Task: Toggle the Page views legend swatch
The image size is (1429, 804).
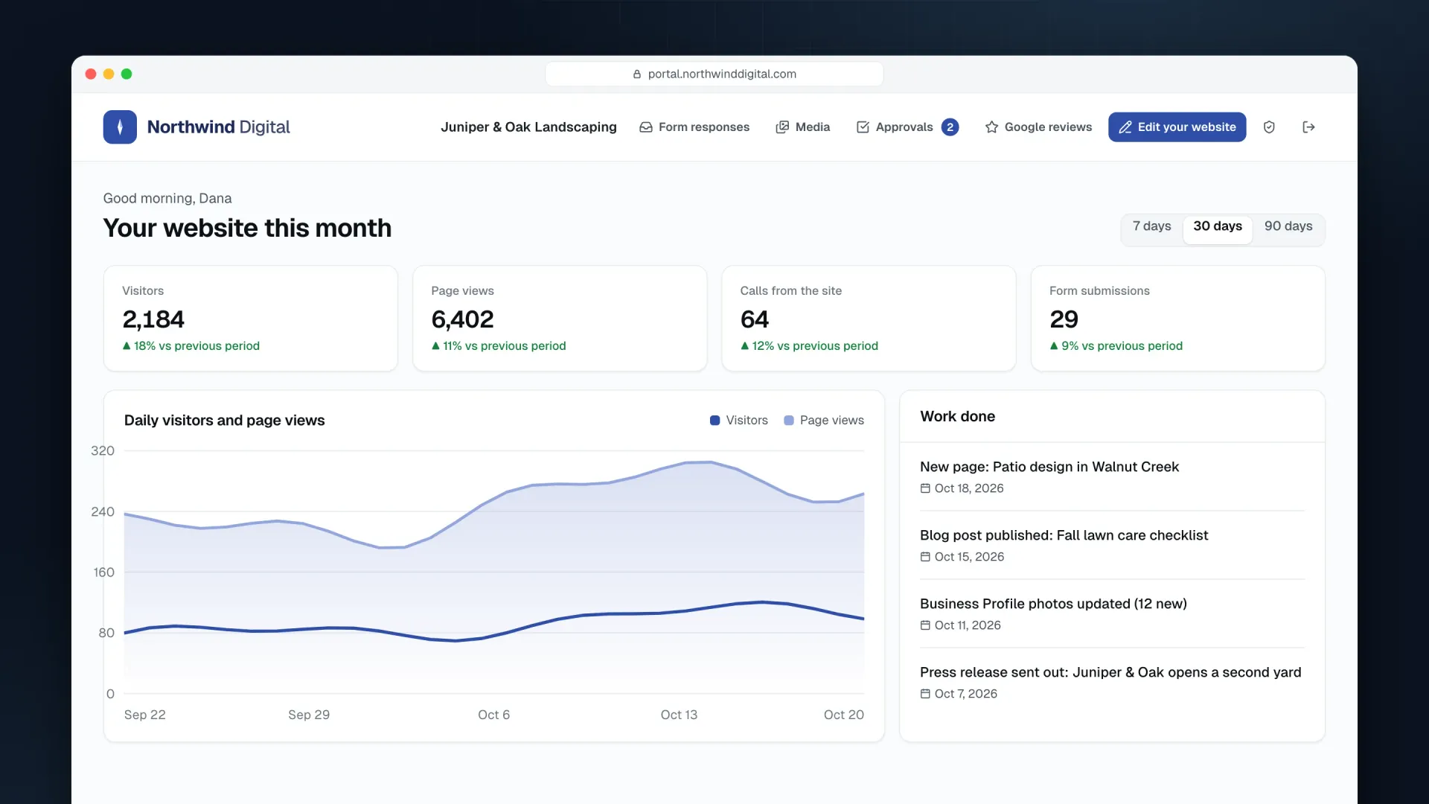Action: 789,421
